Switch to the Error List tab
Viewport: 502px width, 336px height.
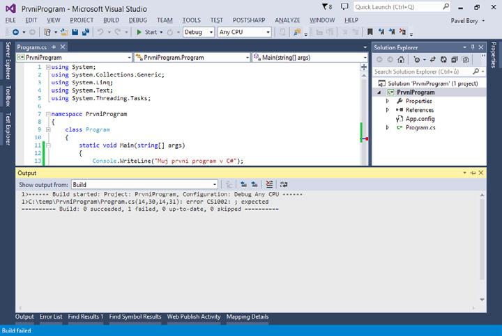pyautogui.click(x=50, y=317)
